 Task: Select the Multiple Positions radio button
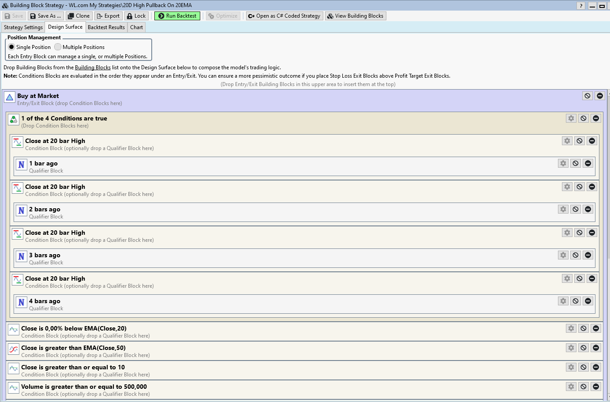click(x=58, y=47)
